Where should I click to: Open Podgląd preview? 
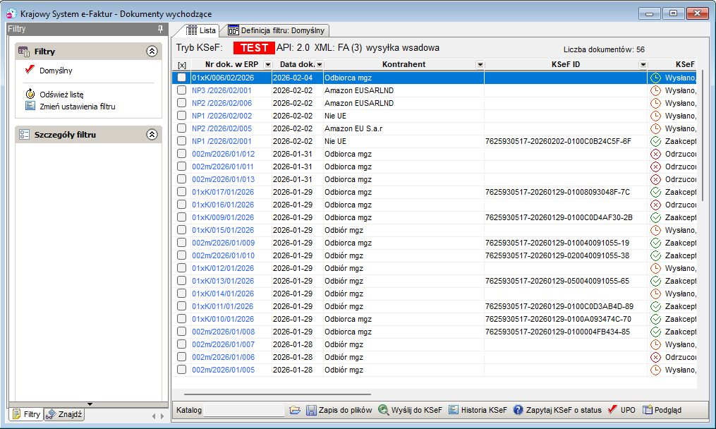(x=662, y=410)
